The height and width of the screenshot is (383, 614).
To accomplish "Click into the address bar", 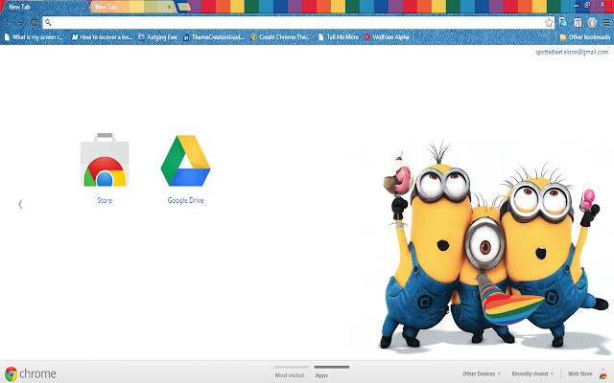I will click(x=298, y=23).
